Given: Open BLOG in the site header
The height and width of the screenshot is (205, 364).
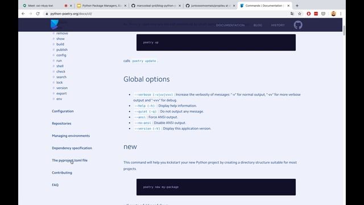Looking at the screenshot, I should [258, 25].
